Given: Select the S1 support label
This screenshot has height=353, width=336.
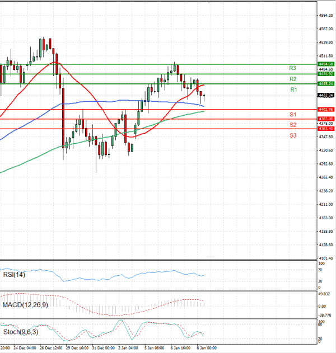Looking at the screenshot, I should pyautogui.click(x=293, y=114).
